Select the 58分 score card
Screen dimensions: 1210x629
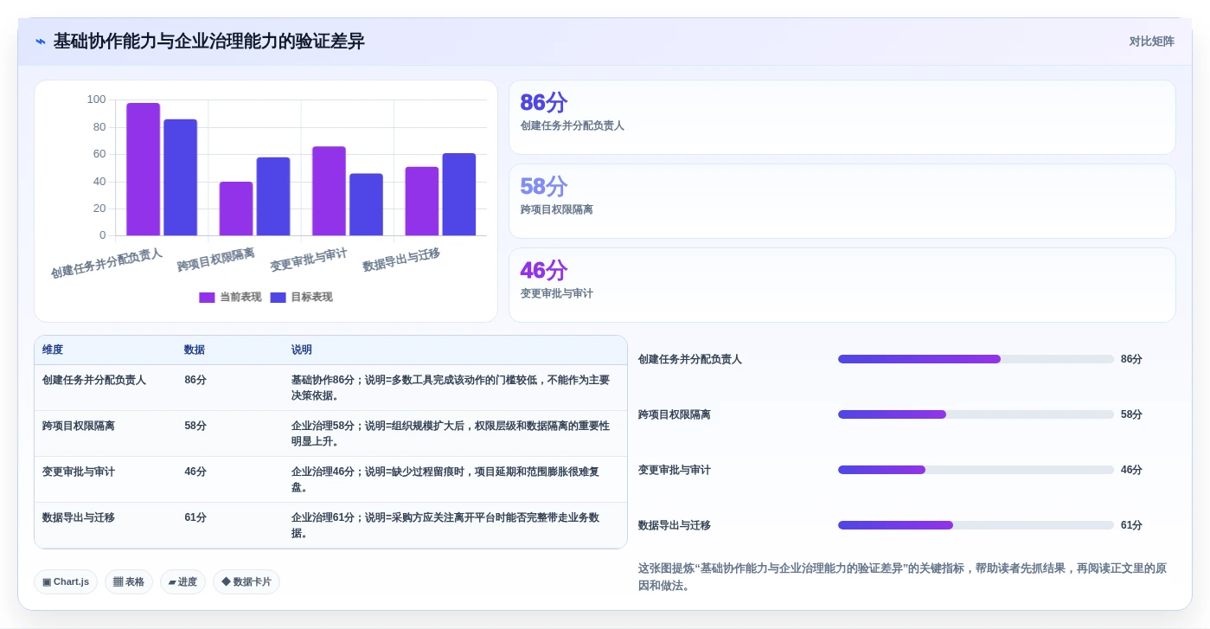842,202
